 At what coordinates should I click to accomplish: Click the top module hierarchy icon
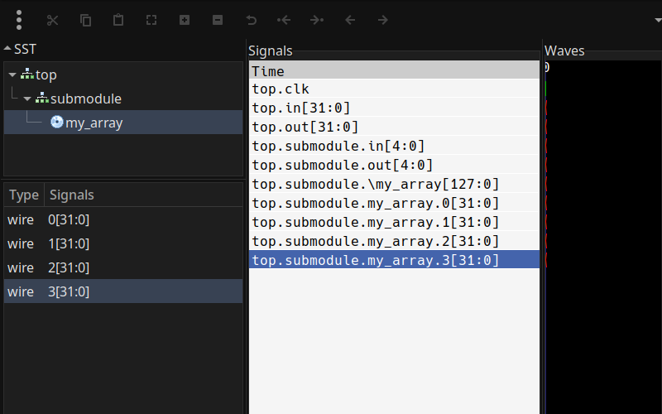coord(27,74)
